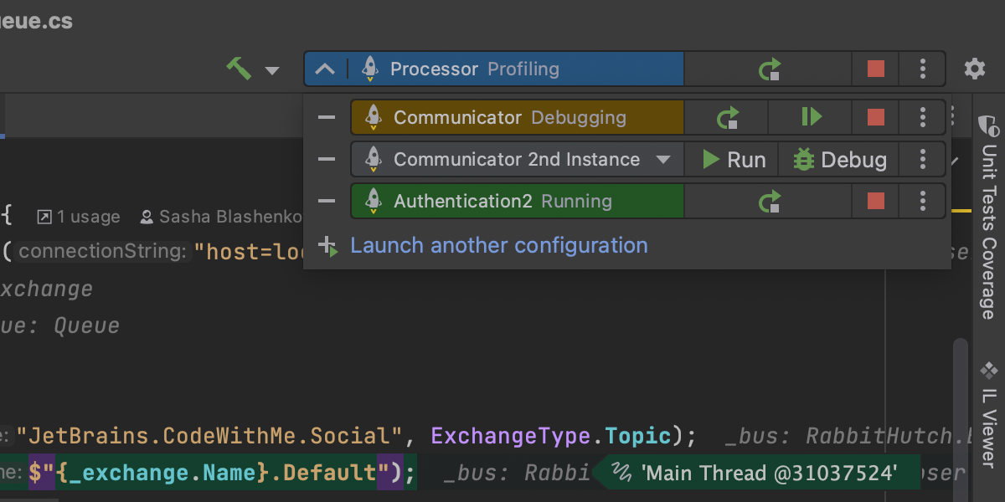Click the Topic enum member in code
Viewport: 1005px width, 502px height.
point(638,436)
